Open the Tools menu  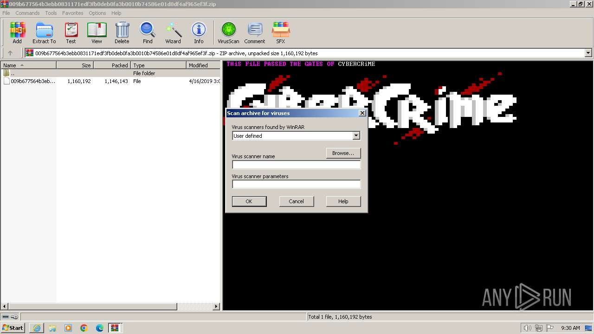[51, 13]
